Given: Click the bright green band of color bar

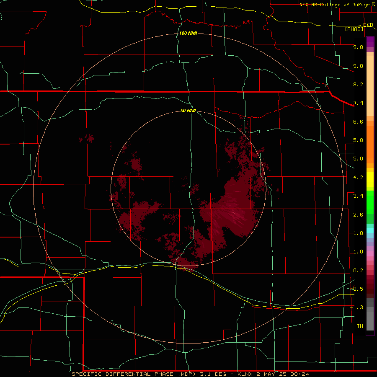Looking at the screenshot, I should point(370,202).
